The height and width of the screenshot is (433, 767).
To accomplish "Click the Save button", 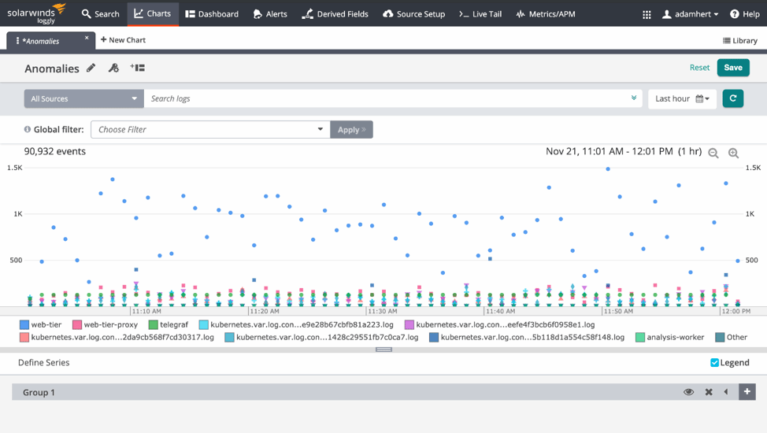I will click(732, 68).
